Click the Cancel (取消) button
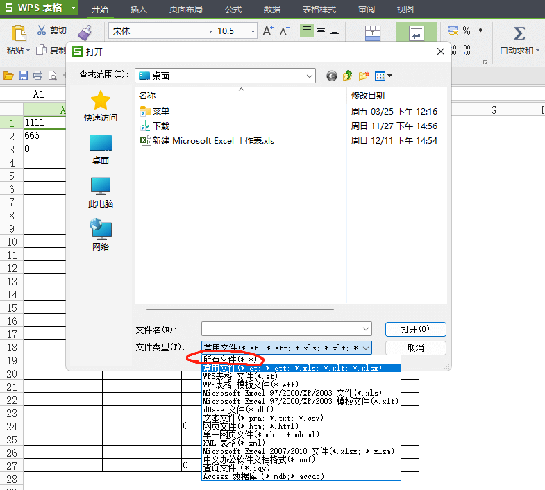The width and height of the screenshot is (545, 490). click(x=415, y=348)
